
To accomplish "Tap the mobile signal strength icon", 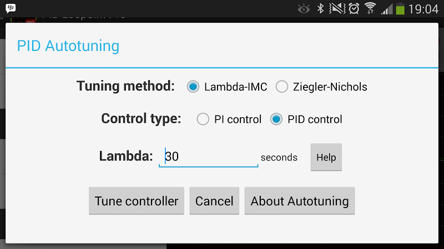I will coord(386,9).
